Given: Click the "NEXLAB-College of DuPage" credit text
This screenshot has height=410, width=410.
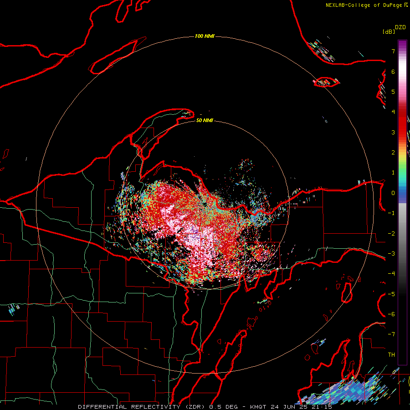Looking at the screenshot, I should tap(364, 5).
